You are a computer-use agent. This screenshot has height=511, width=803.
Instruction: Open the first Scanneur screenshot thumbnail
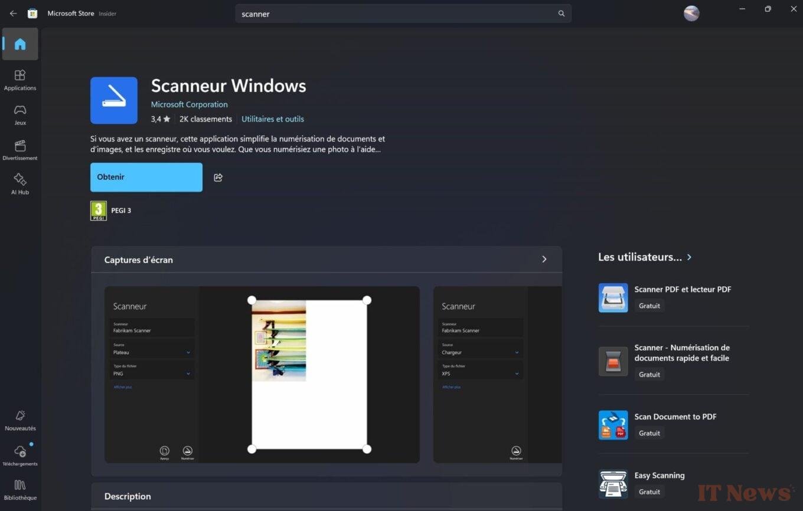262,375
